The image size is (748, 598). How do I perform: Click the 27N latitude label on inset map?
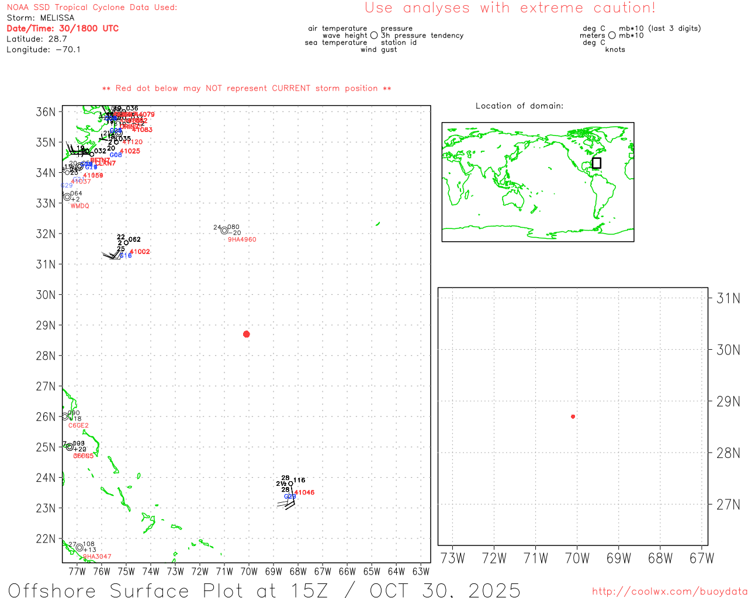point(728,505)
